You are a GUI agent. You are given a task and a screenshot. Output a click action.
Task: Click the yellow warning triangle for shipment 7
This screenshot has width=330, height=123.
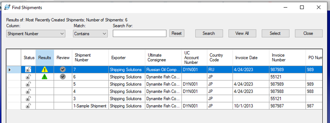[x=44, y=70]
